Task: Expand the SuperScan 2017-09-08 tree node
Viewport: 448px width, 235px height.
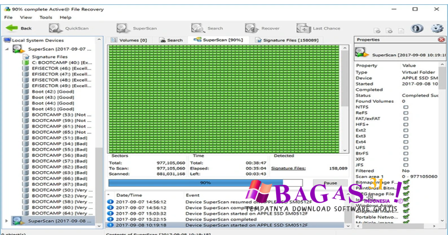Action: click(x=6, y=221)
